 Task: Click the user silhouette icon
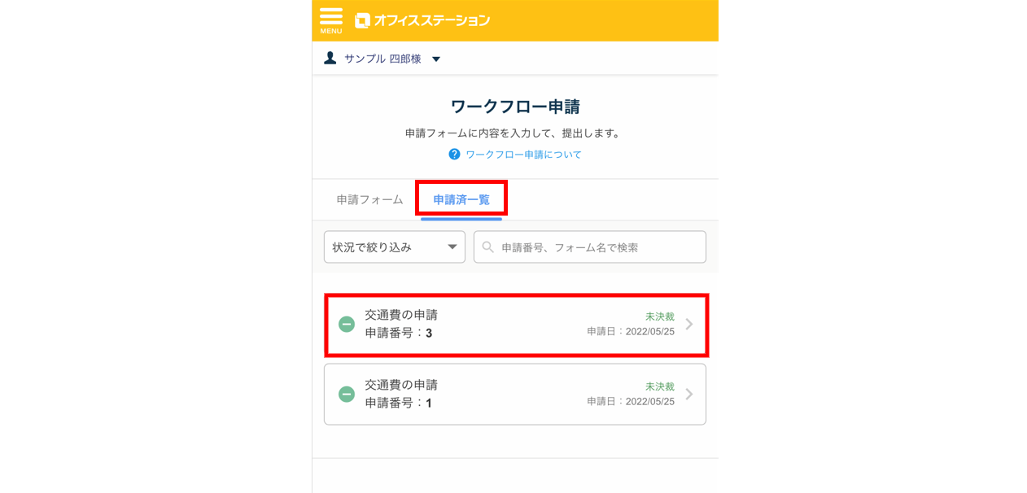[x=330, y=59]
